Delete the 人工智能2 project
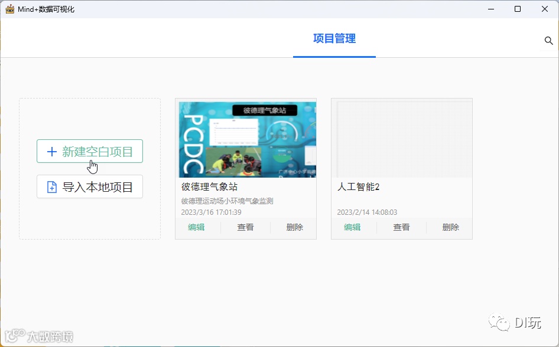 451,227
